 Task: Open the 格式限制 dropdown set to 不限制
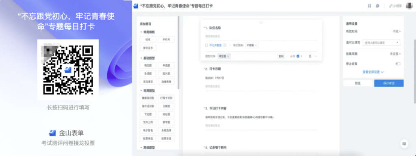coord(252,45)
